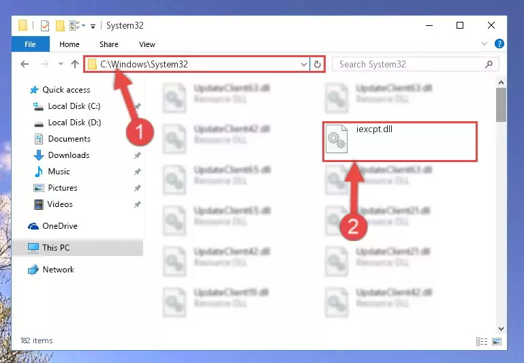Viewport: 524px width, 363px height.
Task: Click the folder icon in title bar corner
Action: click(x=22, y=25)
